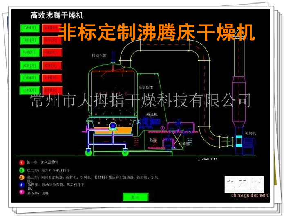Select the orange step 3 circle
The width and height of the screenshot is (286, 217).
click(21, 177)
